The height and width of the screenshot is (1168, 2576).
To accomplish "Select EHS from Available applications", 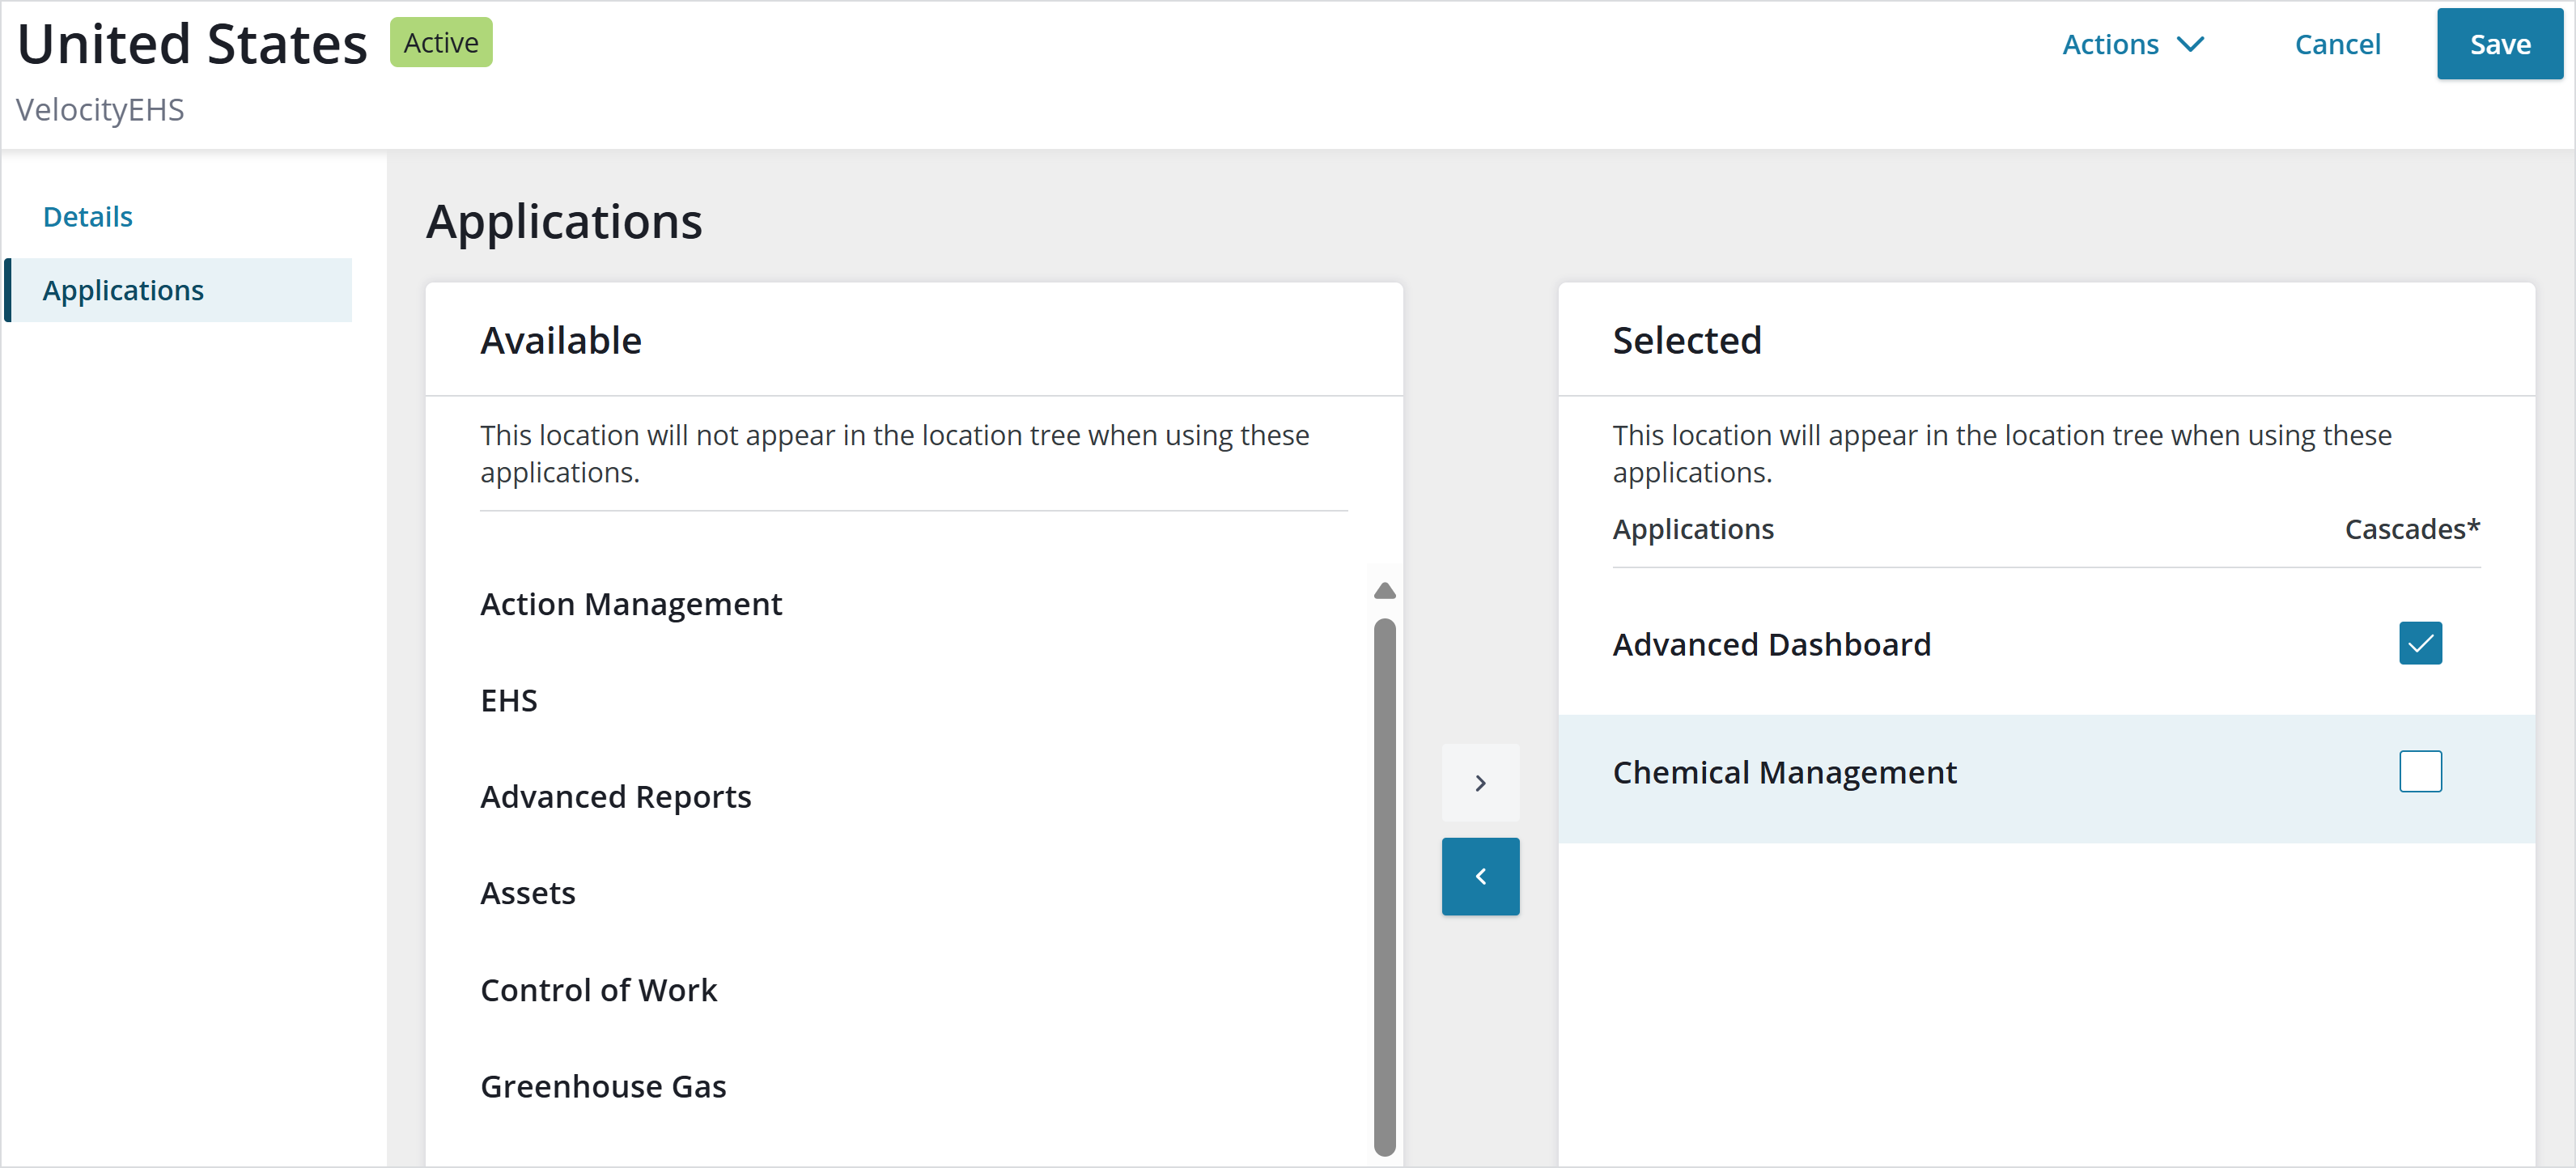I will pyautogui.click(x=509, y=700).
